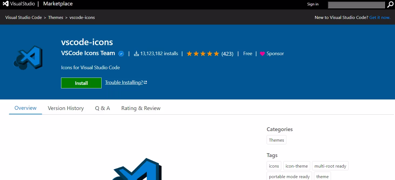Open the (423) review count
The image size is (395, 180).
227,54
